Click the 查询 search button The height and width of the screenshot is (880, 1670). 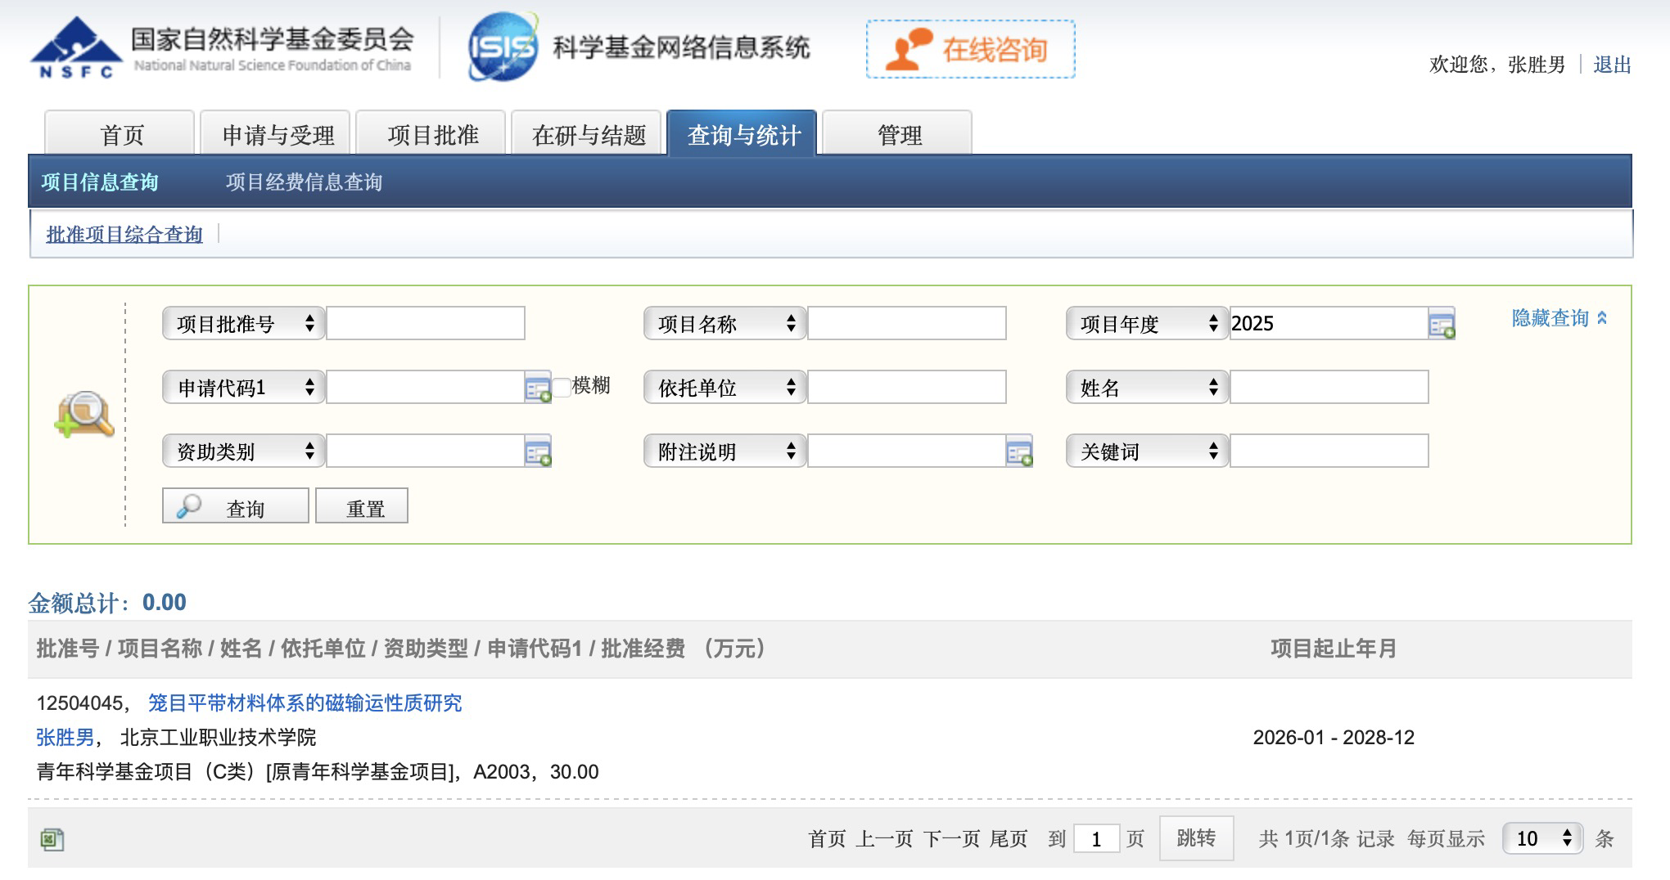(236, 506)
